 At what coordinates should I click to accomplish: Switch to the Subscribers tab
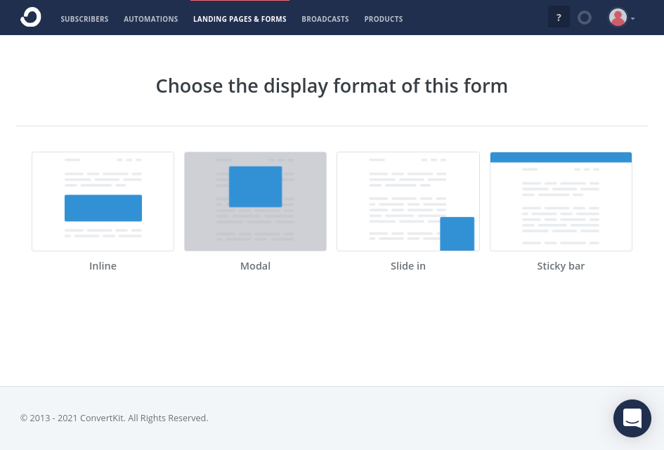[x=84, y=19]
